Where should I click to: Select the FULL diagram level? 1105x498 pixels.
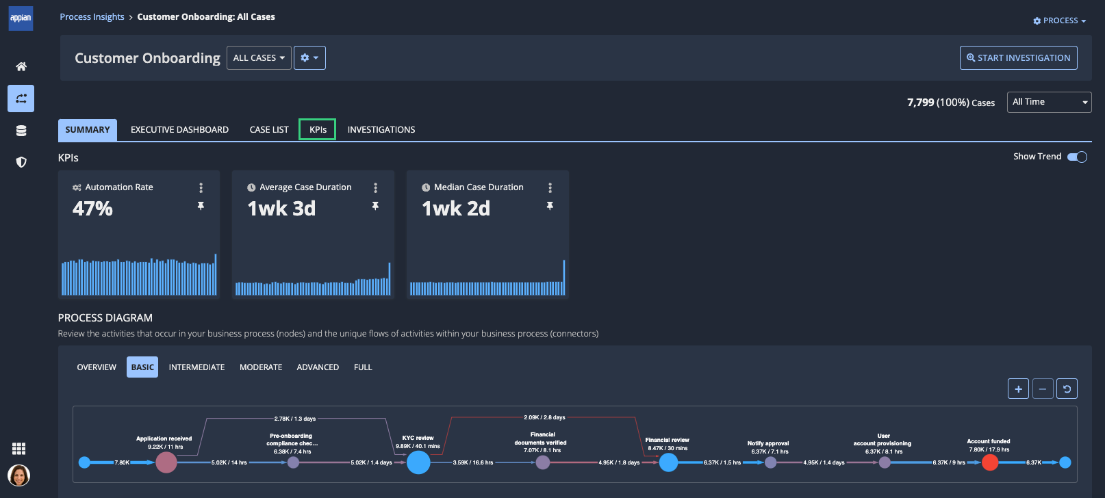click(x=363, y=367)
